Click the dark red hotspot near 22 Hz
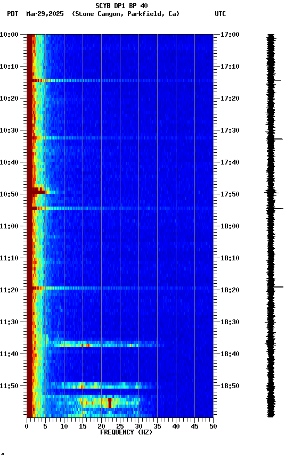Screen dimensions: 294x460 click(x=110, y=403)
